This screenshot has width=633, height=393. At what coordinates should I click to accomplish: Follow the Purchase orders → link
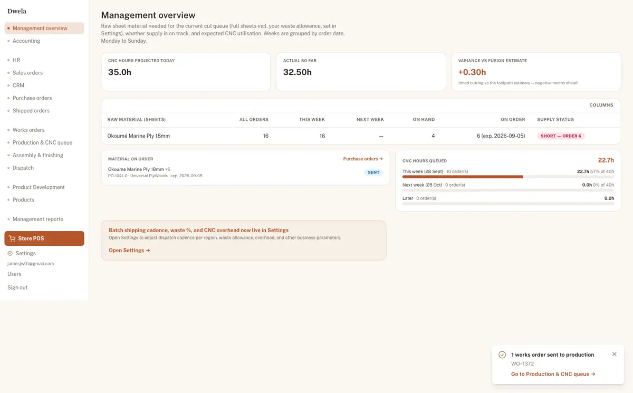(x=363, y=159)
